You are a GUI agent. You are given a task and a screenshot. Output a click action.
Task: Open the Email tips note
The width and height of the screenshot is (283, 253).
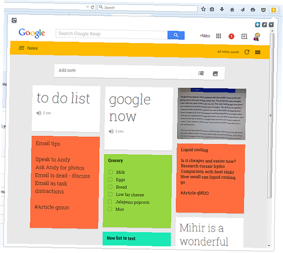point(65,182)
